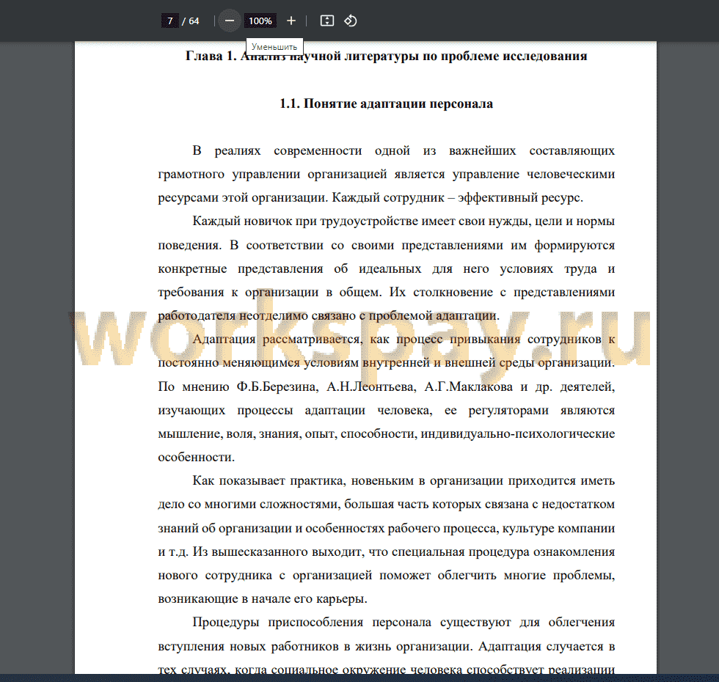Click the line starting "В реалиях современности"
The height and width of the screenshot is (682, 719).
pyautogui.click(x=404, y=151)
